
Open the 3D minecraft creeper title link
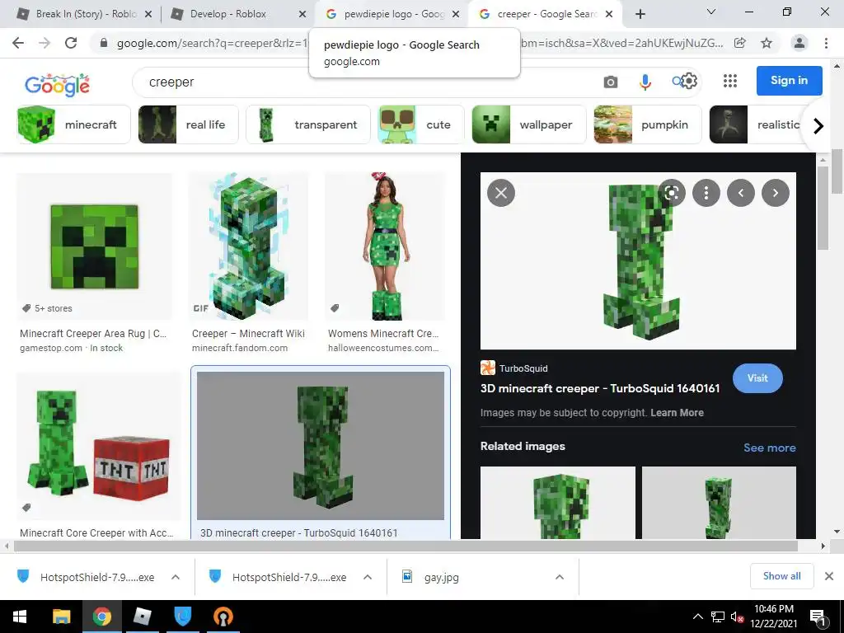pyautogui.click(x=600, y=389)
